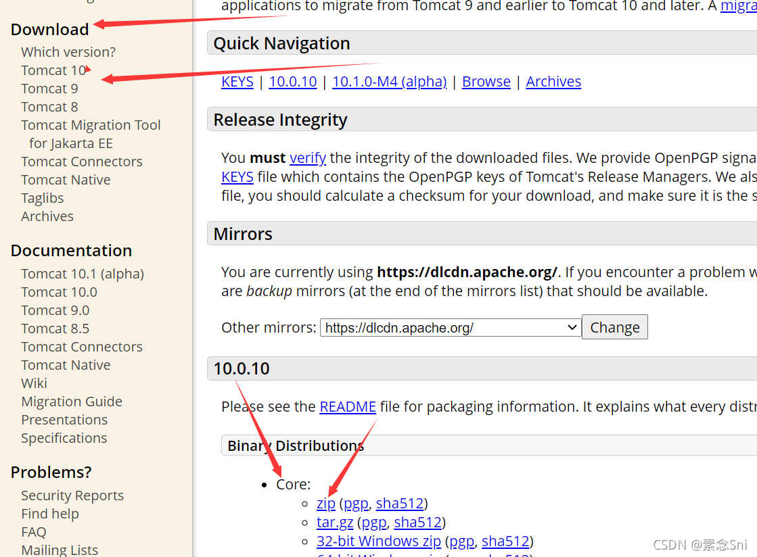Click the 10.0.10 section heading
This screenshot has width=757, height=557.
pyautogui.click(x=242, y=369)
